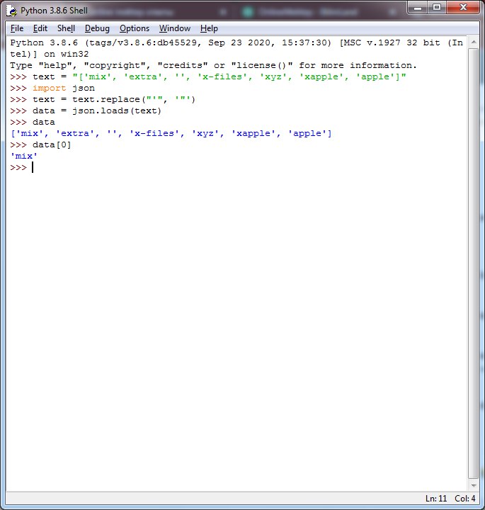Click the Python 3.8.6 version banner line
The height and width of the screenshot is (510, 485).
click(236, 48)
